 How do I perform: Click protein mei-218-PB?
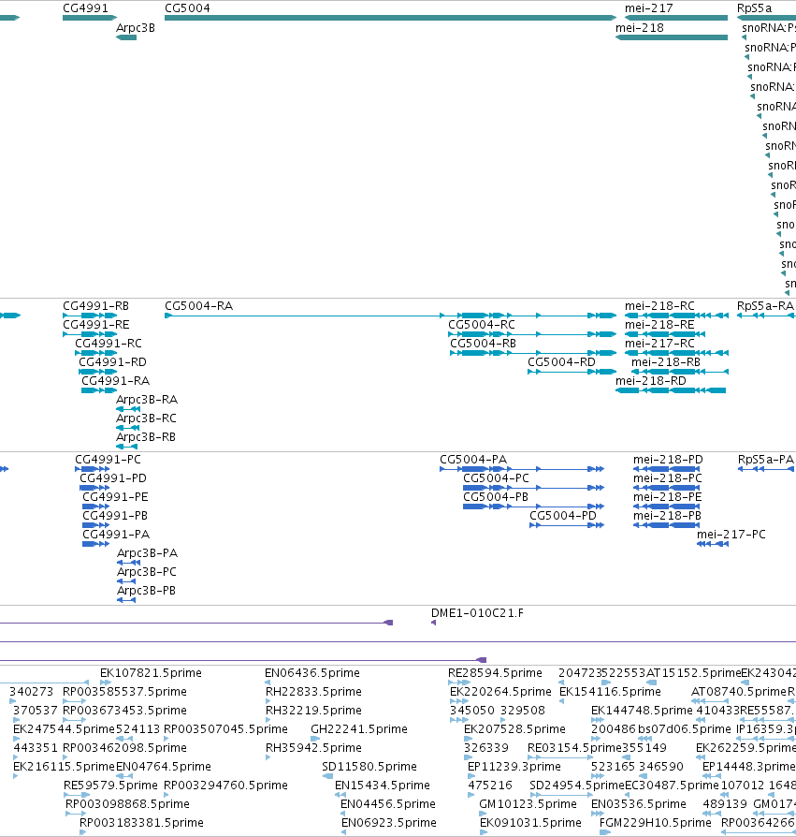666,524
